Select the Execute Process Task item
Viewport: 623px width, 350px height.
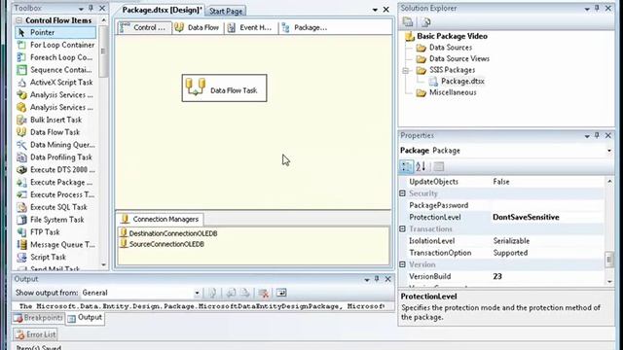coord(55,194)
